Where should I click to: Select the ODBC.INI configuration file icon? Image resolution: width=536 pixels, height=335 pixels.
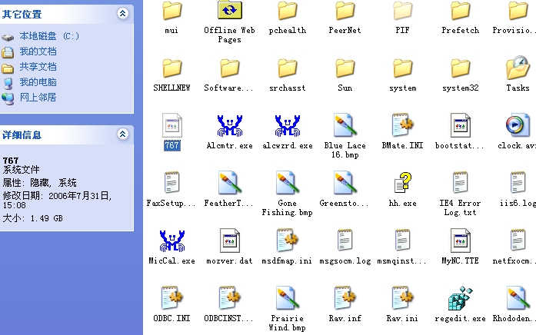171,299
